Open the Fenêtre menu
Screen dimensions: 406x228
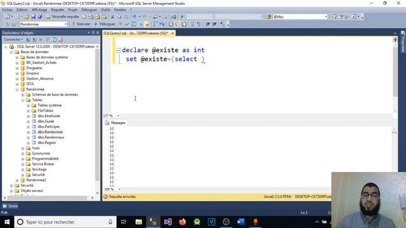[x=120, y=10]
